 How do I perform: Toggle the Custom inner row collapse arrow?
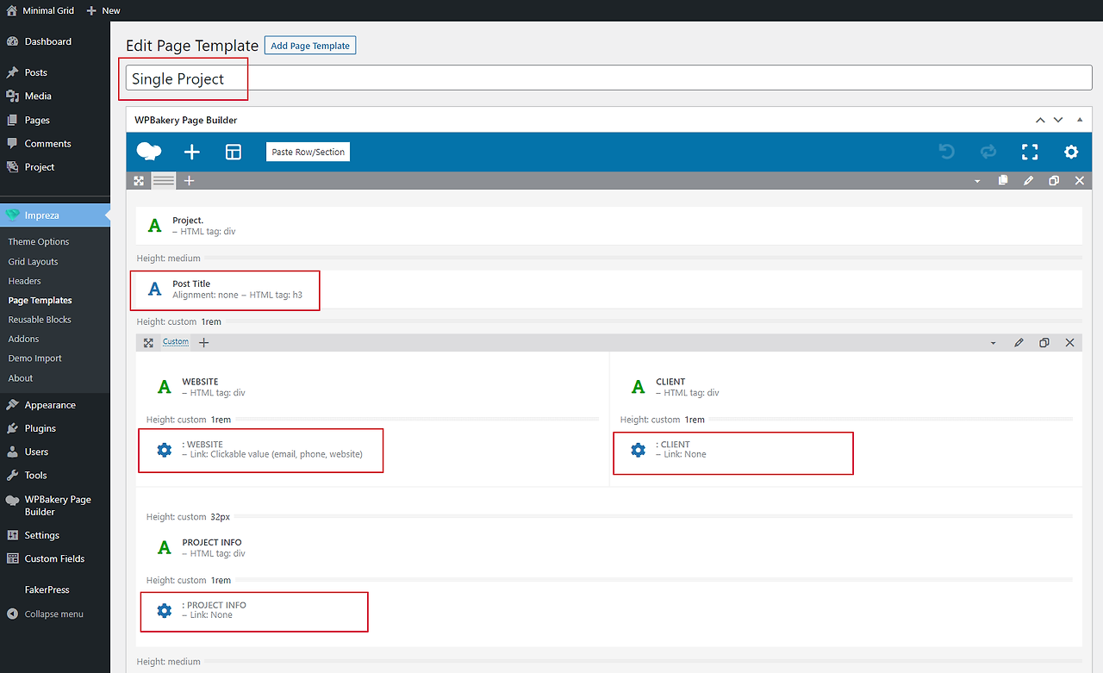point(994,343)
